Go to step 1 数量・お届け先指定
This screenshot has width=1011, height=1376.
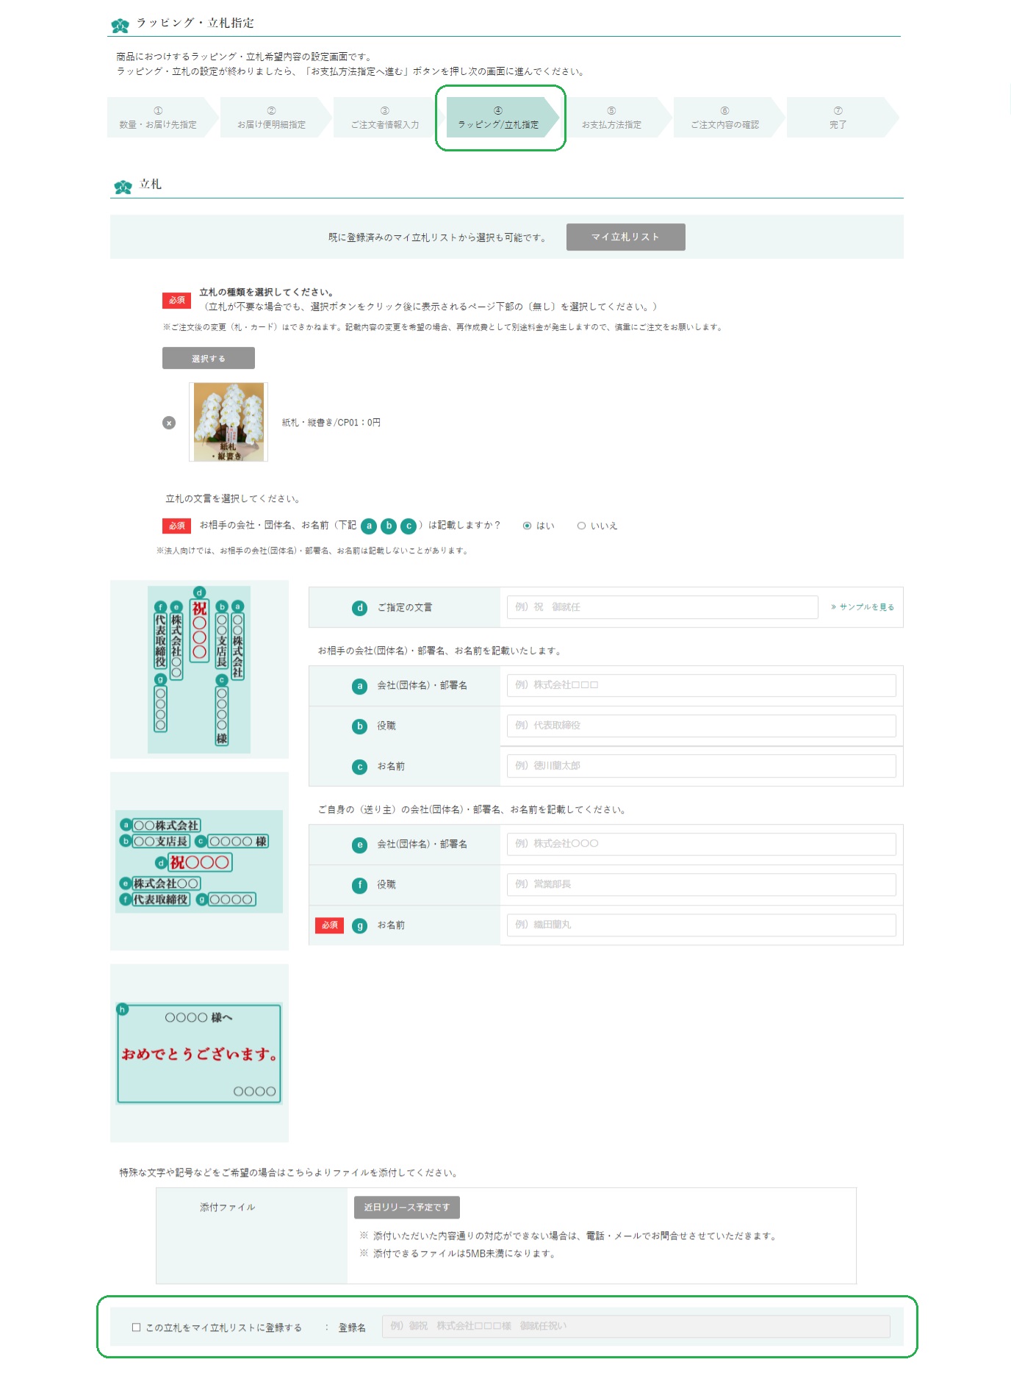159,118
